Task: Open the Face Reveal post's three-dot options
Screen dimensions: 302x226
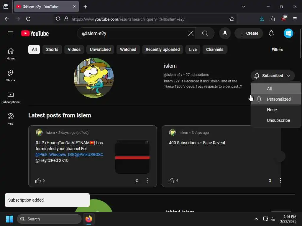Action: 280,180
